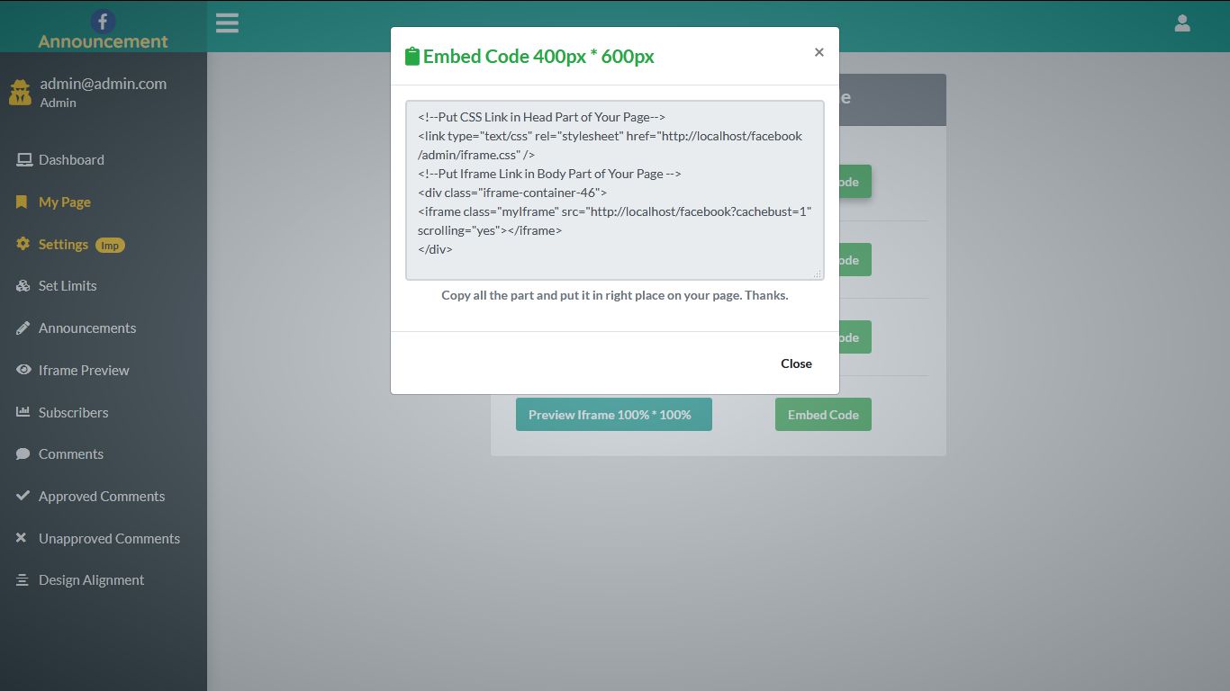Screen dimensions: 1230x691
Task: Click the Unapproved Comments X icon
Action: click(x=23, y=538)
